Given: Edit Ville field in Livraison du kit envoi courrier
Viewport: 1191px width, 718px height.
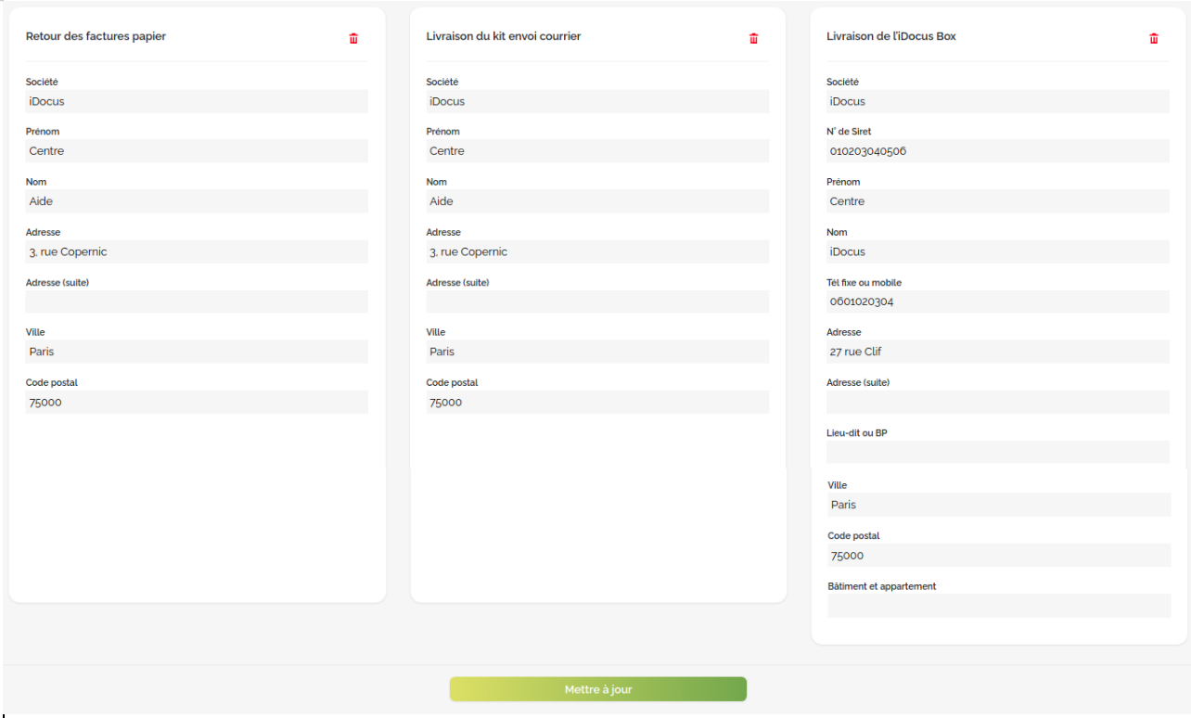Looking at the screenshot, I should tap(597, 352).
